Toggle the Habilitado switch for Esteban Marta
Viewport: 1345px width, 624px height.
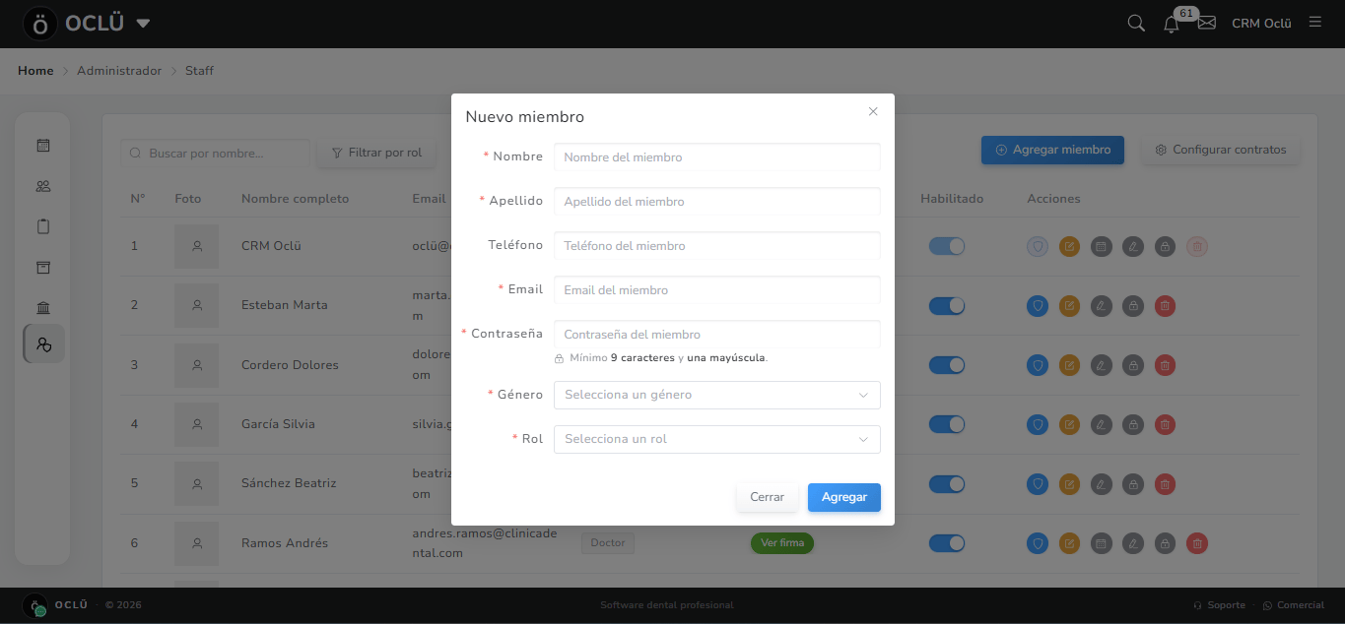[x=947, y=306]
